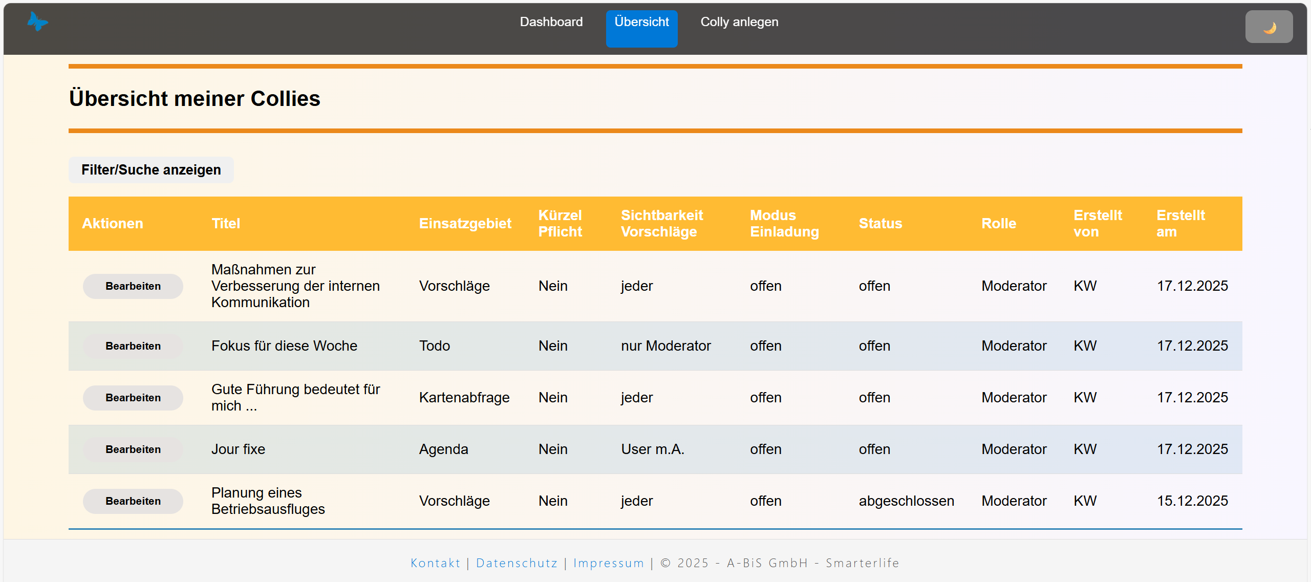Expand the Filter/Suche anzeigen panel

pyautogui.click(x=151, y=170)
